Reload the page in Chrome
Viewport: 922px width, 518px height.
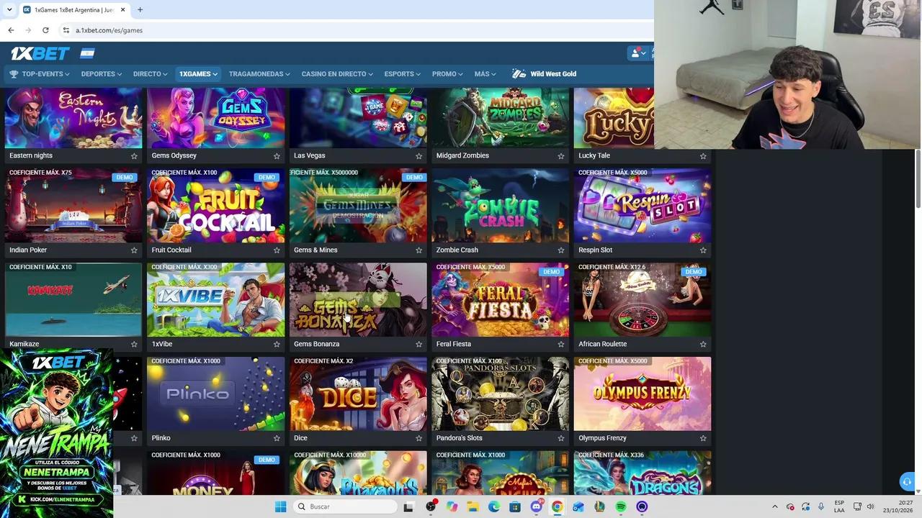point(45,30)
